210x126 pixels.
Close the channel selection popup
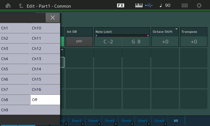coord(52,18)
